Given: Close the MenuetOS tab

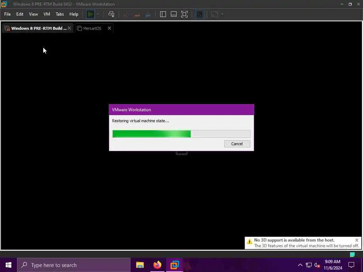Looking at the screenshot, I should point(109,28).
